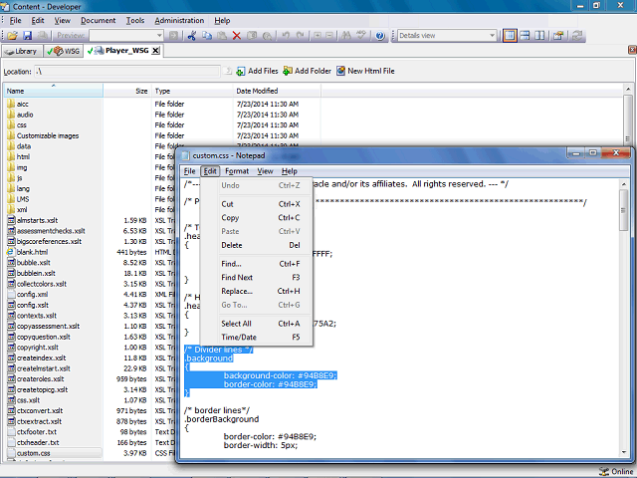Click the New Html File button
637x478 pixels.
click(x=365, y=71)
